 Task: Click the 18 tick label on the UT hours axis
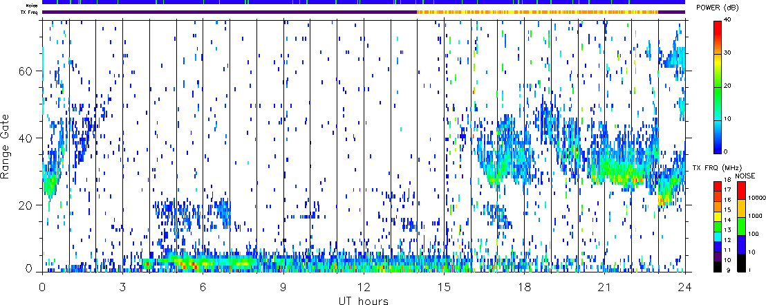pyautogui.click(x=524, y=286)
